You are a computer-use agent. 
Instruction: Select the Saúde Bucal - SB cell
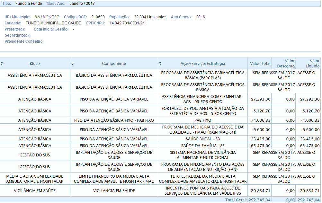pos(203,139)
